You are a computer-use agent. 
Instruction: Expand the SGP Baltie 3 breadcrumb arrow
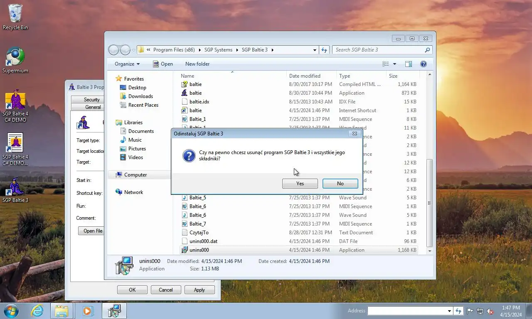point(273,50)
